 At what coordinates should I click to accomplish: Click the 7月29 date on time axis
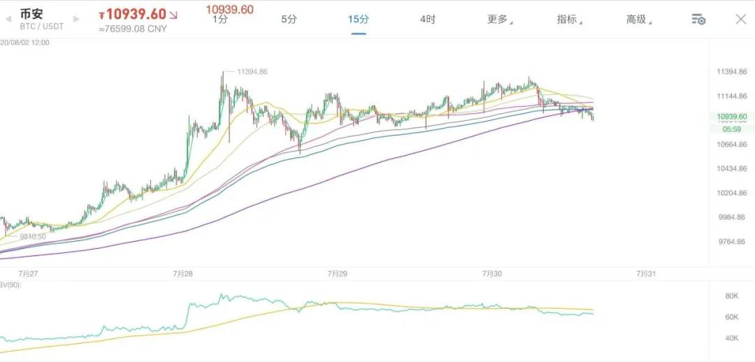click(338, 274)
